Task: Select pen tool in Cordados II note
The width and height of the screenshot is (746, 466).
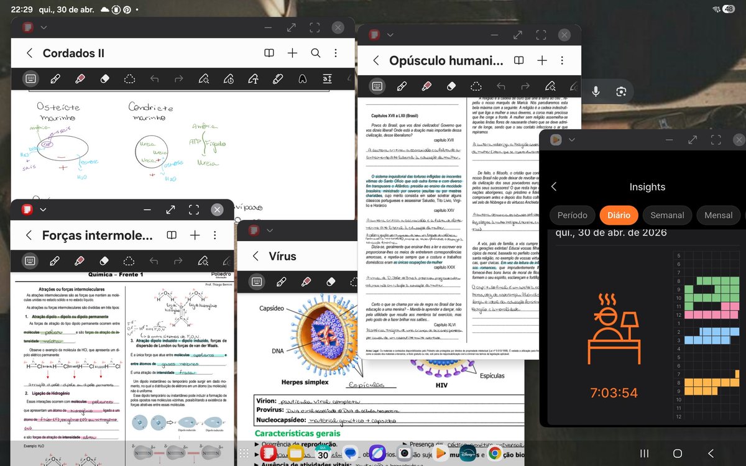Action: point(55,79)
